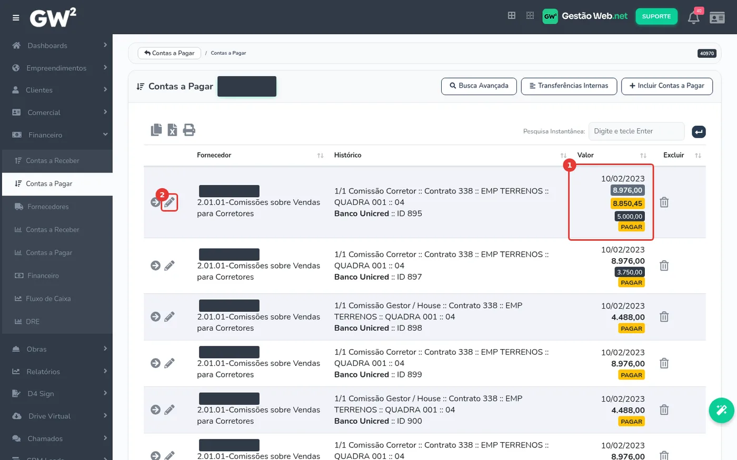The width and height of the screenshot is (737, 460).
Task: Edit the ID 895 entry with pencil
Action: [169, 202]
